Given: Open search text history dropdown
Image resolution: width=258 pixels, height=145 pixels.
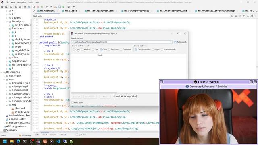Looking at the screenshot, I should click(x=171, y=42).
